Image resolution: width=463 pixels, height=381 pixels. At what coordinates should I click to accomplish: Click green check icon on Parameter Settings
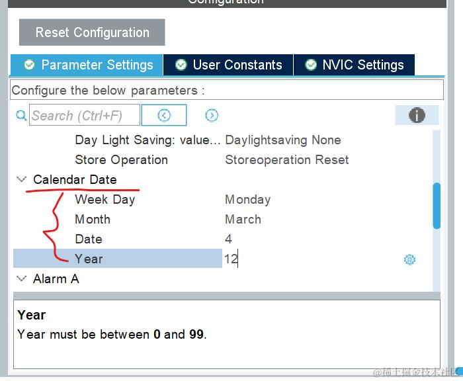(x=29, y=65)
